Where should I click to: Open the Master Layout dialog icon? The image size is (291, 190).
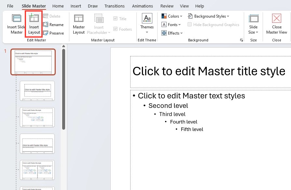point(79,18)
